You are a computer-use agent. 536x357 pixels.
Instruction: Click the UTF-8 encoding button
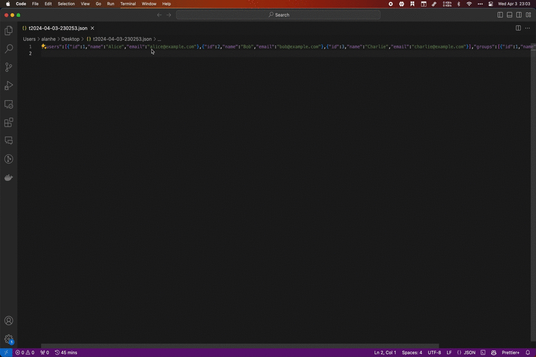click(434, 352)
